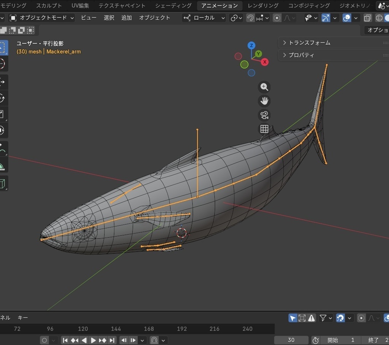The width and height of the screenshot is (389, 345).
Task: Select the Move tool
Action: tap(3, 82)
